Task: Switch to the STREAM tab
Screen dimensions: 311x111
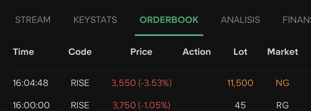Action: tap(33, 20)
